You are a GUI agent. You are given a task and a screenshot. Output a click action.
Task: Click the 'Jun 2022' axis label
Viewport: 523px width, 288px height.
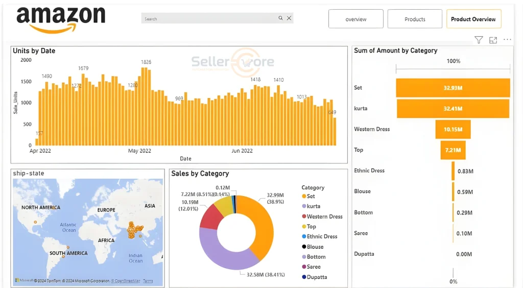pyautogui.click(x=242, y=151)
